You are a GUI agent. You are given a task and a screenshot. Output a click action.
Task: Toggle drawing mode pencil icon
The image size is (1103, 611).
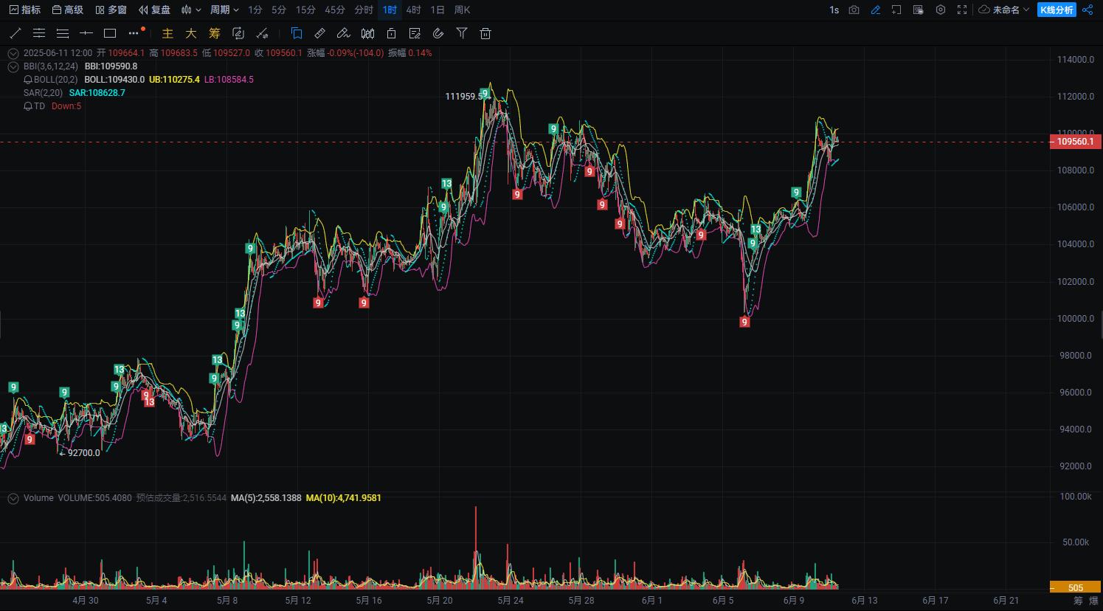tap(876, 10)
